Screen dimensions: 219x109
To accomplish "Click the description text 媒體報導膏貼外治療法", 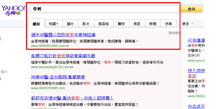I will 48,84.
